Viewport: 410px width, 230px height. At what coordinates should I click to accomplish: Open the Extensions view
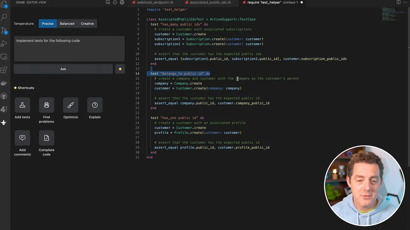click(4, 70)
